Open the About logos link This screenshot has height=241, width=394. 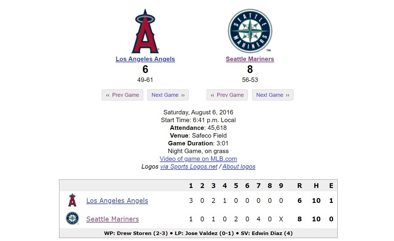(239, 167)
